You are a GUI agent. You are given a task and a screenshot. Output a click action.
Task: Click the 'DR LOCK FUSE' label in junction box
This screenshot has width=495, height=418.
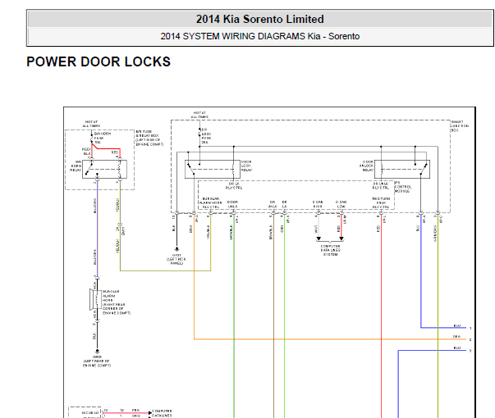coord(207,136)
